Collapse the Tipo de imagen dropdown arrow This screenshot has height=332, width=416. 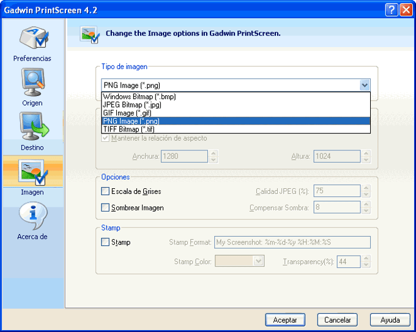point(365,85)
